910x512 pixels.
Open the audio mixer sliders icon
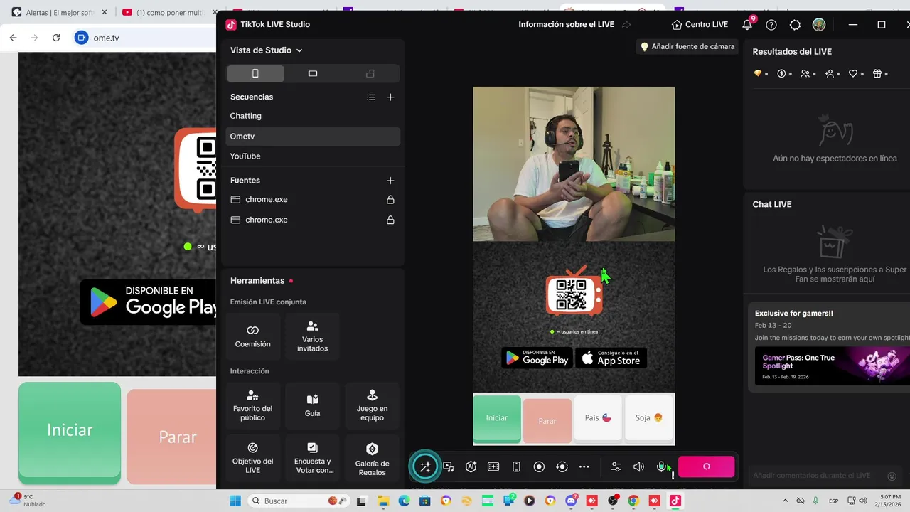pos(616,467)
